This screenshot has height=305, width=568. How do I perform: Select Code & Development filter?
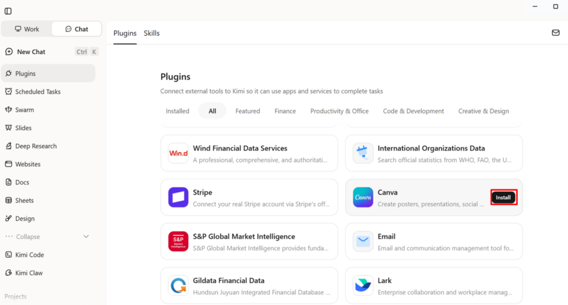coord(414,111)
